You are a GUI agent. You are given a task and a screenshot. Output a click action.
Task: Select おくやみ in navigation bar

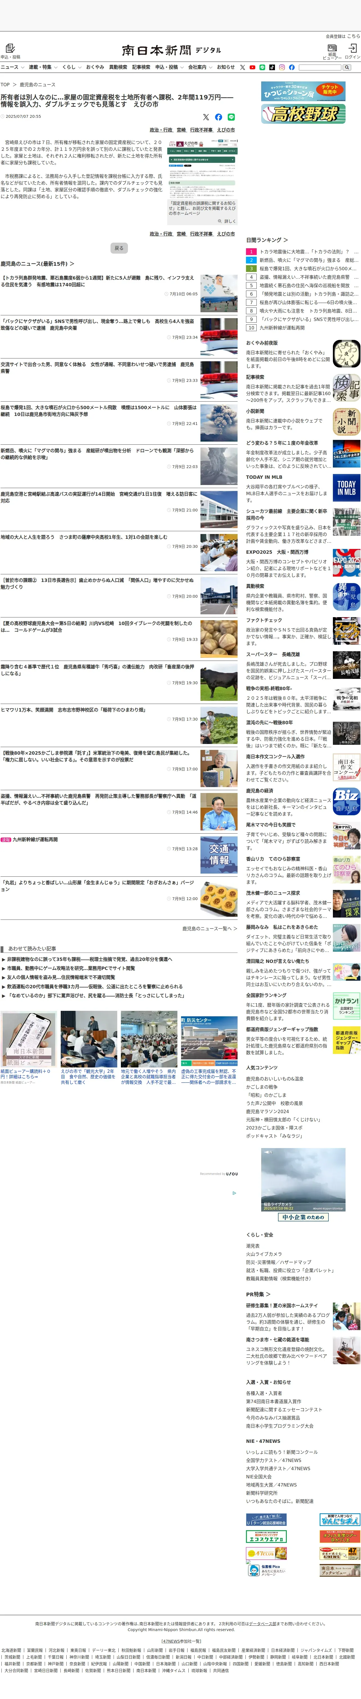click(x=95, y=67)
